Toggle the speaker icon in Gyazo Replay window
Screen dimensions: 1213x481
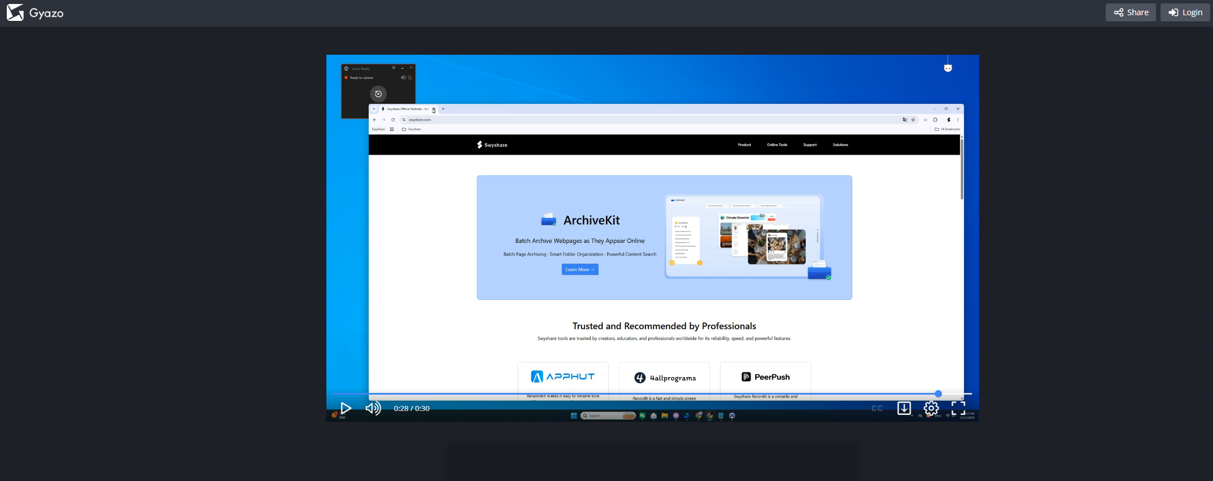[x=403, y=77]
